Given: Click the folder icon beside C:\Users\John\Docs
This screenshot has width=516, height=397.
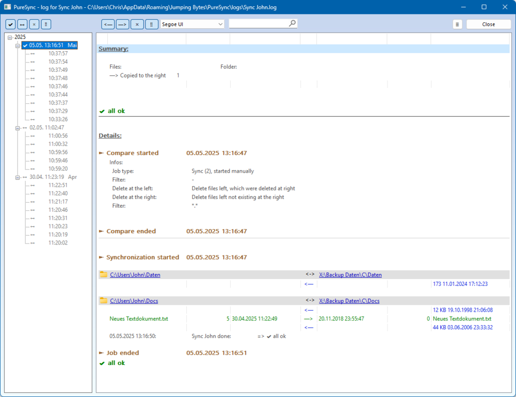Looking at the screenshot, I should point(104,300).
